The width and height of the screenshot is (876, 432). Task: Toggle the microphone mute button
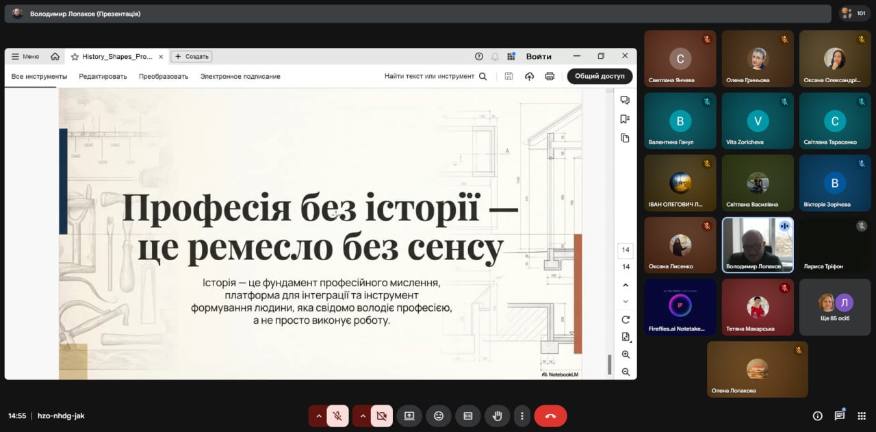point(337,416)
